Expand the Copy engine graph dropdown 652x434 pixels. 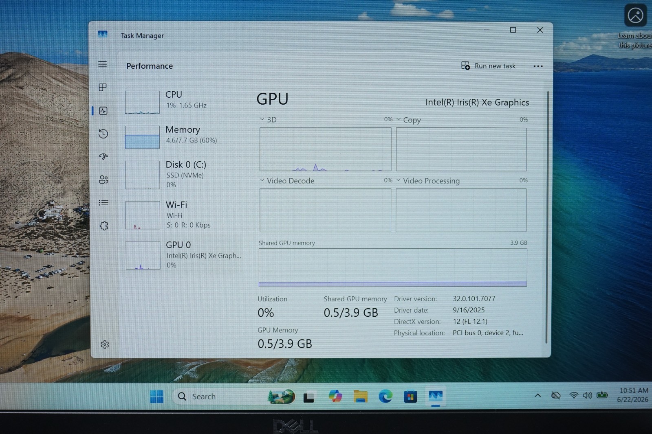(408, 120)
